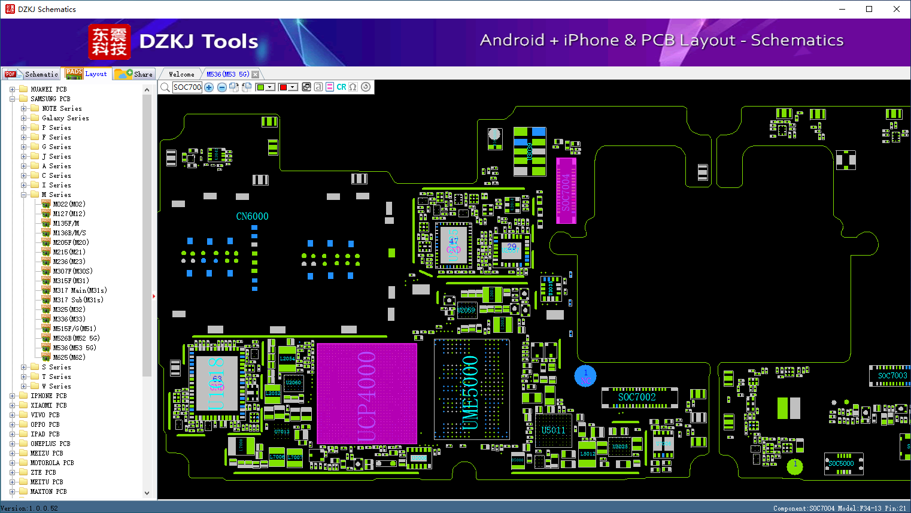Open M515F/G(M51) in the tree
This screenshot has width=911, height=513.
coord(75,329)
